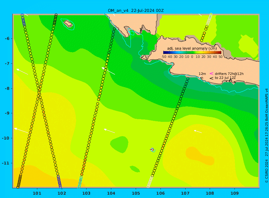The height and width of the screenshot is (198, 269).
Task: Click the small white current arrow near 107.5E, 9.7S
Action: click(198, 132)
